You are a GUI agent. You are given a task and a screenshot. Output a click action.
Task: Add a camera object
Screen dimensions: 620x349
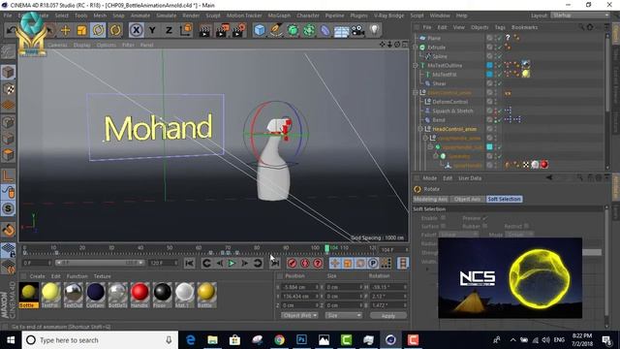point(357,30)
